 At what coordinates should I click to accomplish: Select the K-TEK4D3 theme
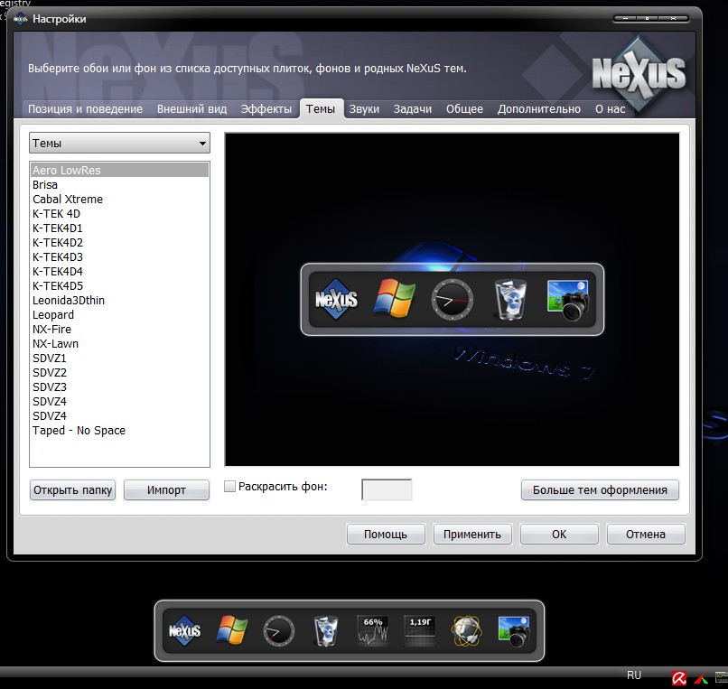(119, 256)
